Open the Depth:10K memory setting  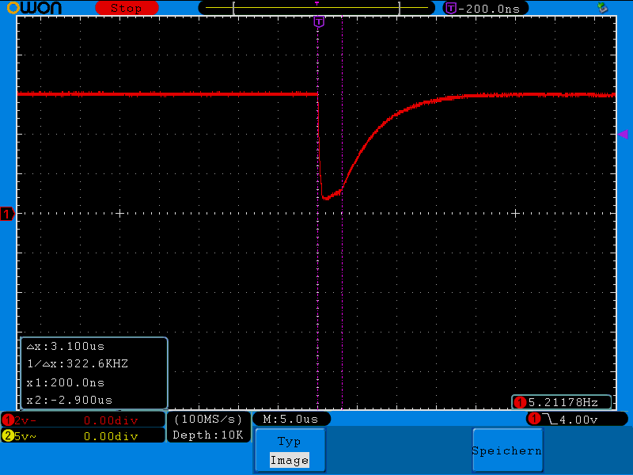point(207,434)
